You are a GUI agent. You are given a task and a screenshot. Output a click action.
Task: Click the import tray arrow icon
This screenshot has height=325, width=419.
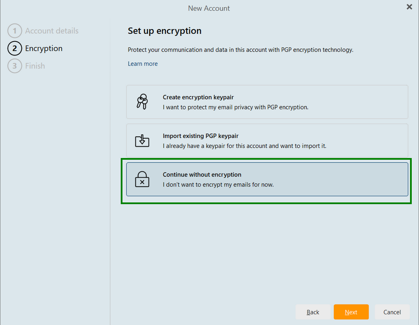pyautogui.click(x=142, y=141)
